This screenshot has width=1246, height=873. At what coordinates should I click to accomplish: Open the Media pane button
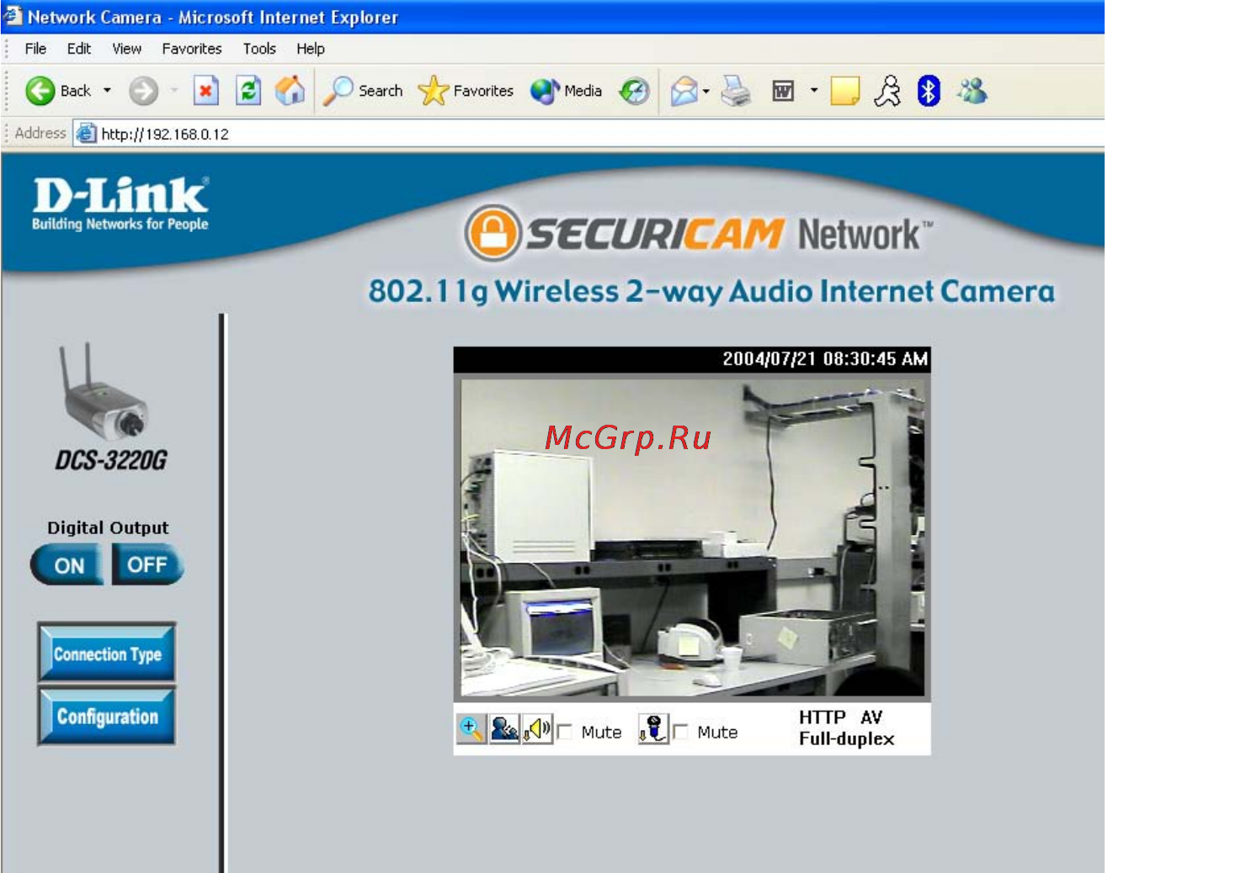click(566, 91)
